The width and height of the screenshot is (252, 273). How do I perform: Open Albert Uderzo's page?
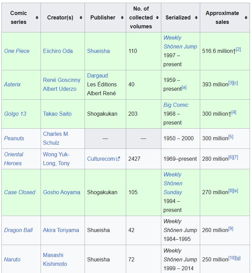click(x=60, y=89)
